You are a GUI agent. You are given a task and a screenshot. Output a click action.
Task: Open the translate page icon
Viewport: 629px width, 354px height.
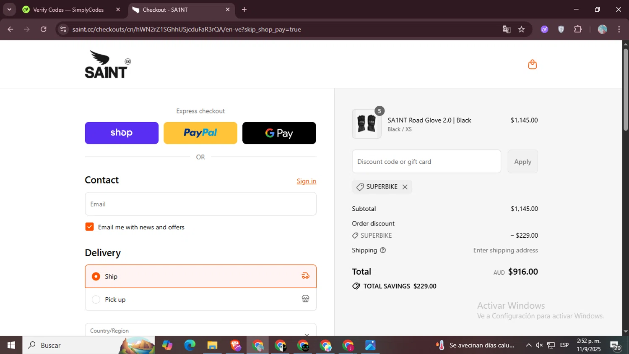point(507,29)
